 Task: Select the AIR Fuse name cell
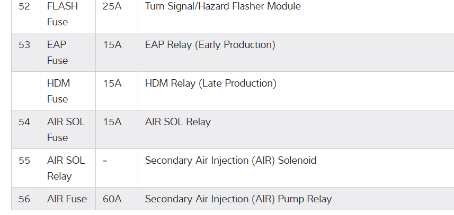(x=67, y=199)
